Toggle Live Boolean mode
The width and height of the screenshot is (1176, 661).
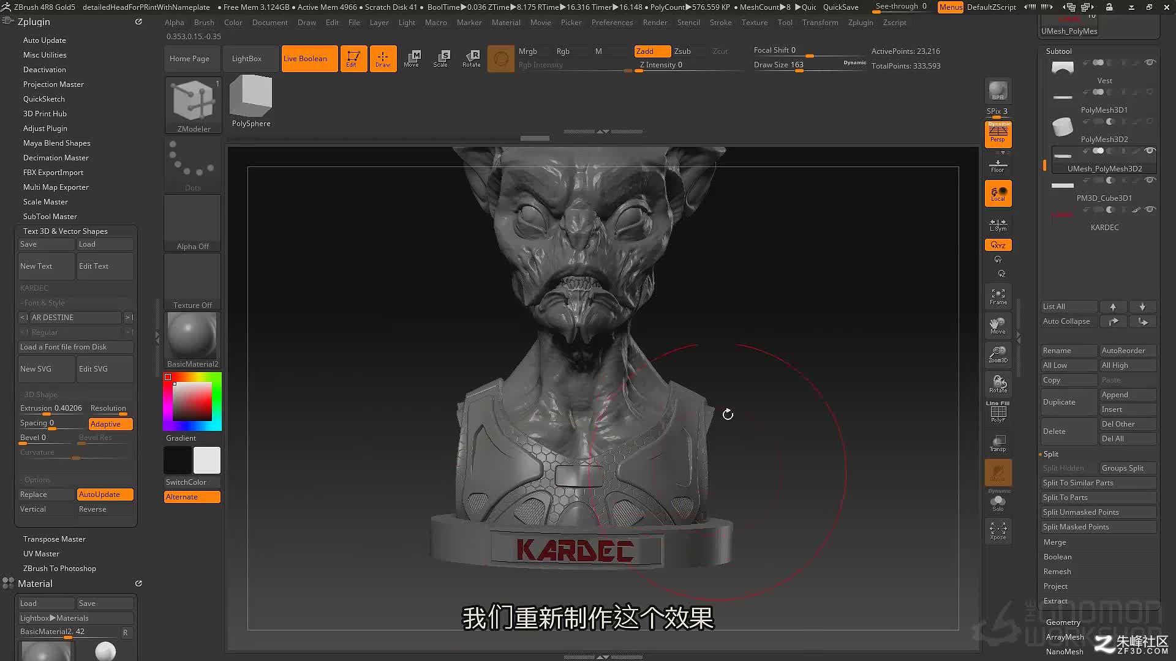[x=309, y=59]
